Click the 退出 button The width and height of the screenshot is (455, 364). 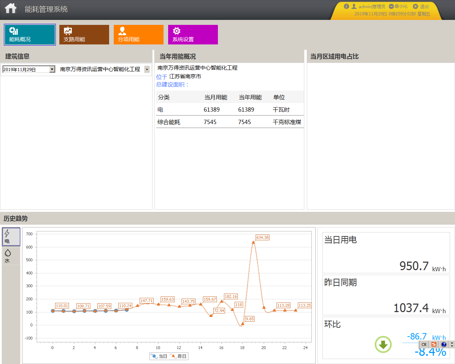click(x=421, y=6)
